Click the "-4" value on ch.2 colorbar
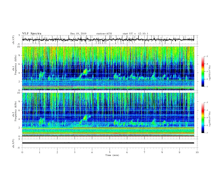This screenshot has width=222, height=171. pos(207,110)
